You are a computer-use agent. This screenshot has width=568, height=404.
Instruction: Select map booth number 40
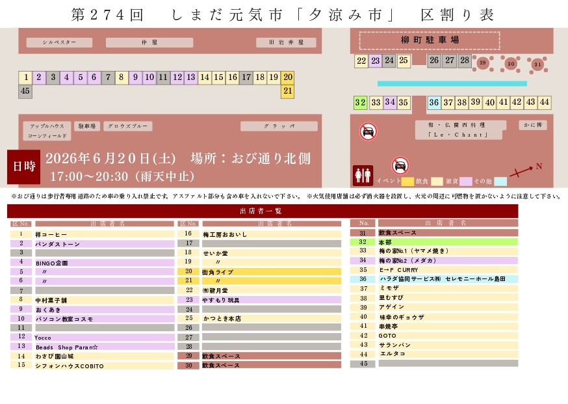click(x=490, y=103)
